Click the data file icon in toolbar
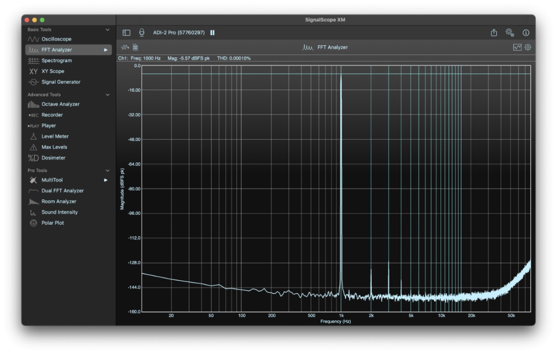 click(135, 48)
